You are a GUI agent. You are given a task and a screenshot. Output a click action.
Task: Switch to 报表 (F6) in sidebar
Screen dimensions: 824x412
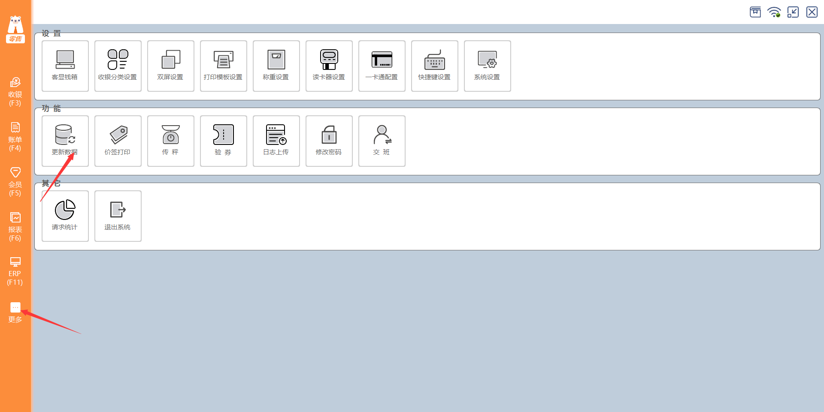click(x=15, y=227)
